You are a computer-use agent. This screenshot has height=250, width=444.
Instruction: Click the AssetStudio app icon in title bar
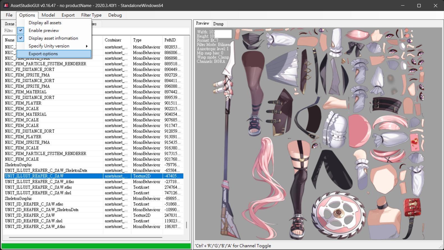tap(6, 6)
